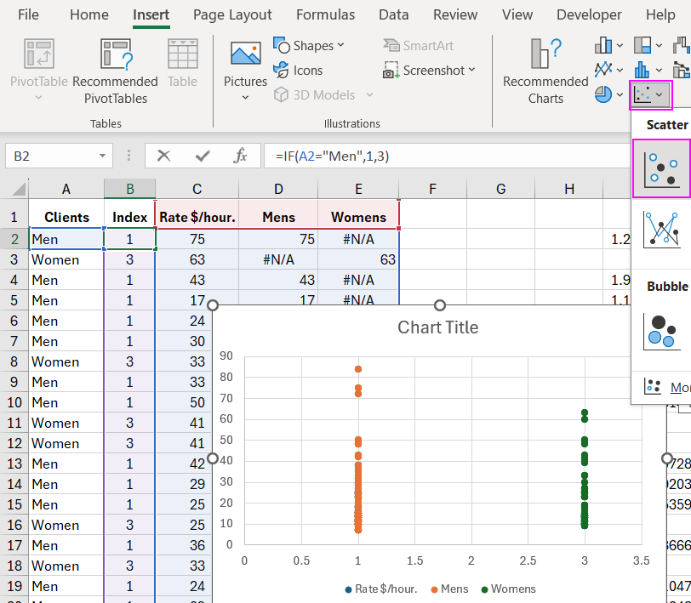Choose Scatter with Straight Lines and Markers

tap(661, 230)
